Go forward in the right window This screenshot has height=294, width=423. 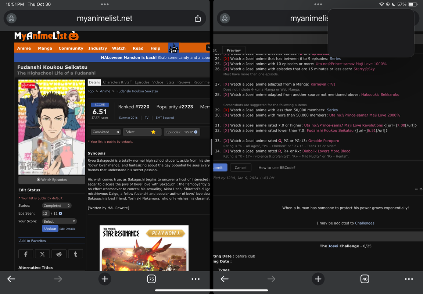pyautogui.click(x=271, y=279)
